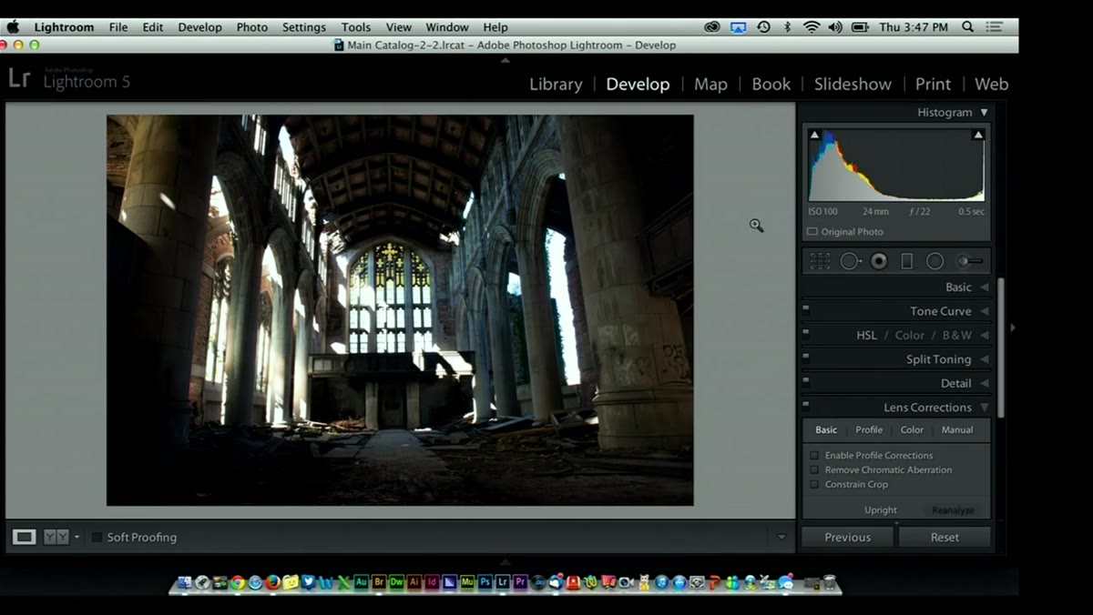Image resolution: width=1093 pixels, height=615 pixels.
Task: Open Photoshop from the Dock
Action: pos(485,582)
